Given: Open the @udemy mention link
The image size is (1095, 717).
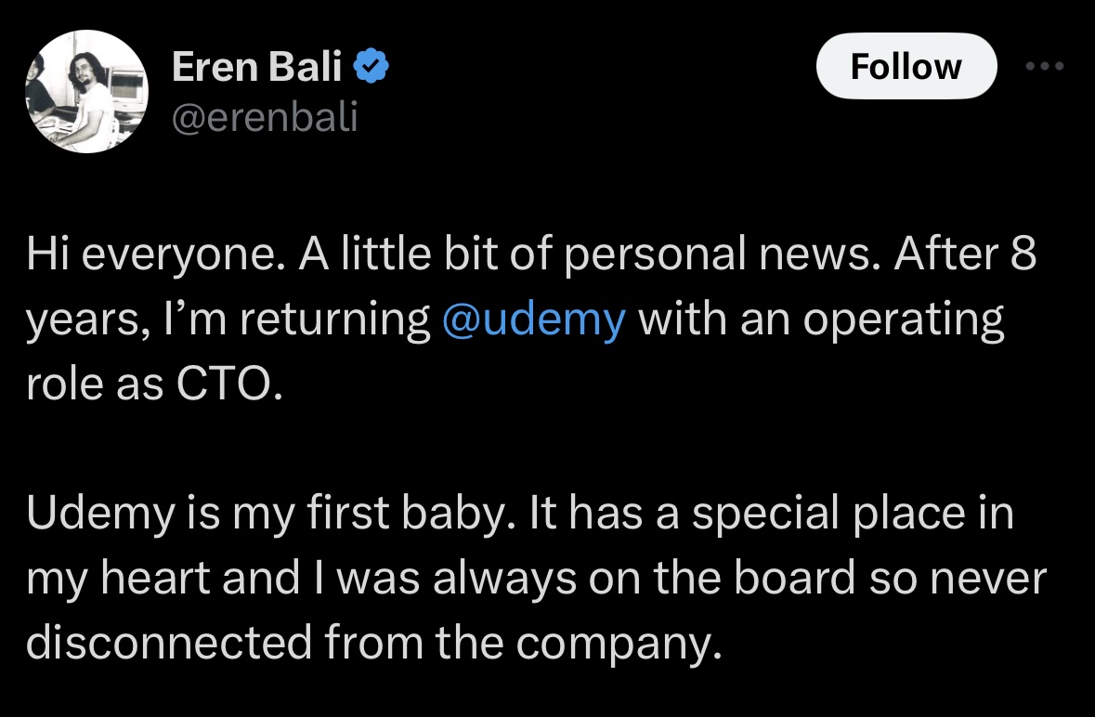Looking at the screenshot, I should [x=533, y=319].
